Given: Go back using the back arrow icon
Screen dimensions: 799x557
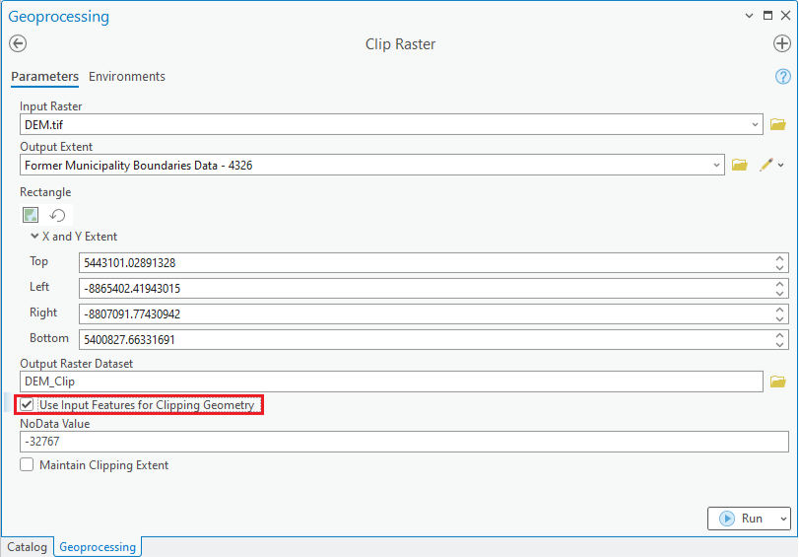Looking at the screenshot, I should point(18,43).
